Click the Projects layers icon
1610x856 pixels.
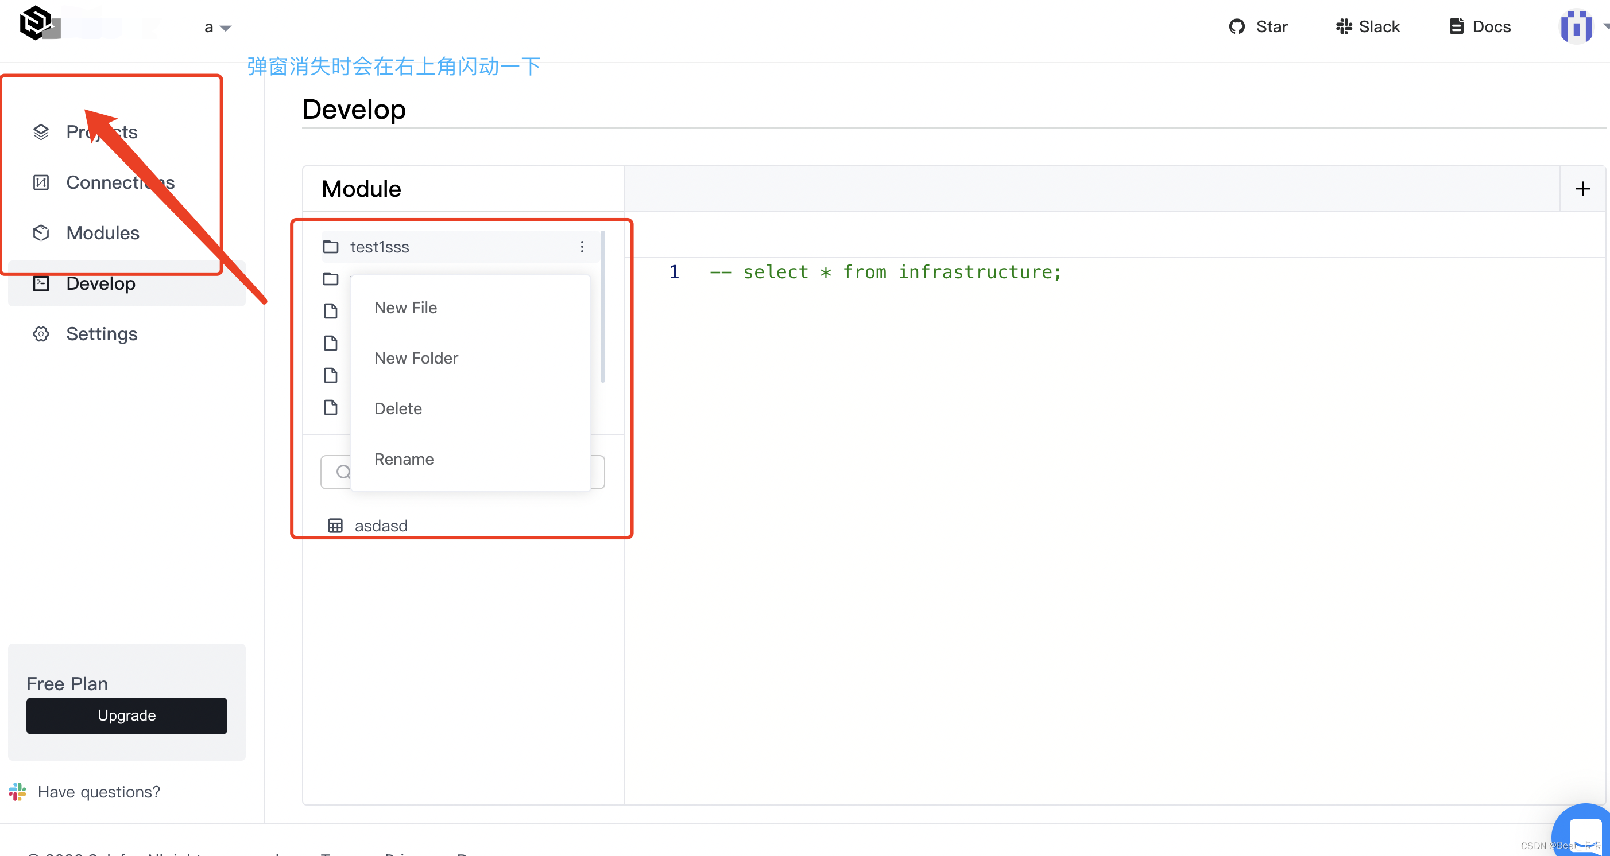41,132
